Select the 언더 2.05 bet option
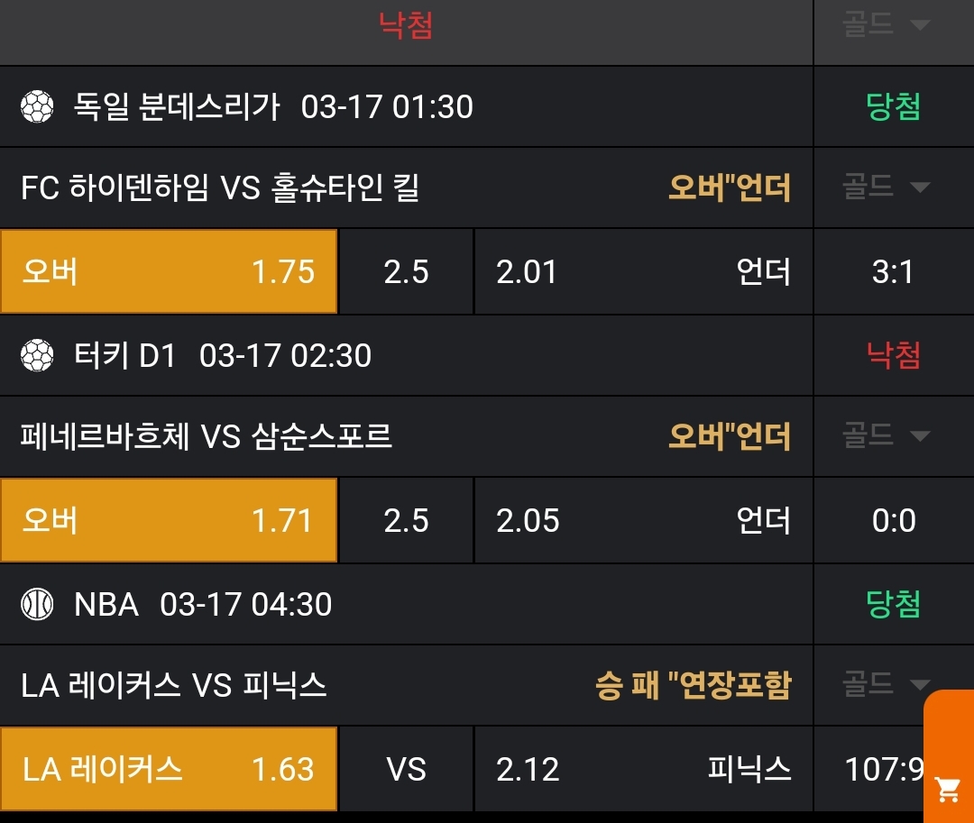The width and height of the screenshot is (974, 823). click(x=643, y=521)
